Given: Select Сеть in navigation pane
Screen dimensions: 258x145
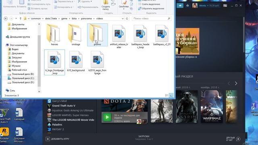Looking at the screenshot, I should (10, 90).
